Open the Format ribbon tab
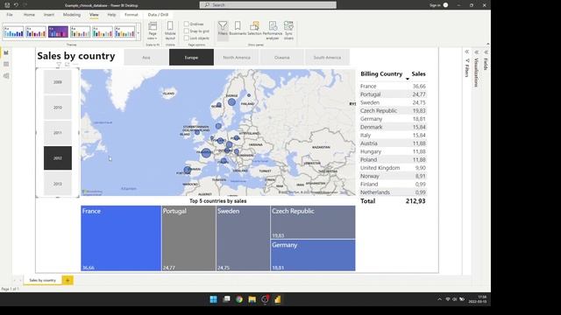Screen dimensions: 561x315 click(x=131, y=15)
